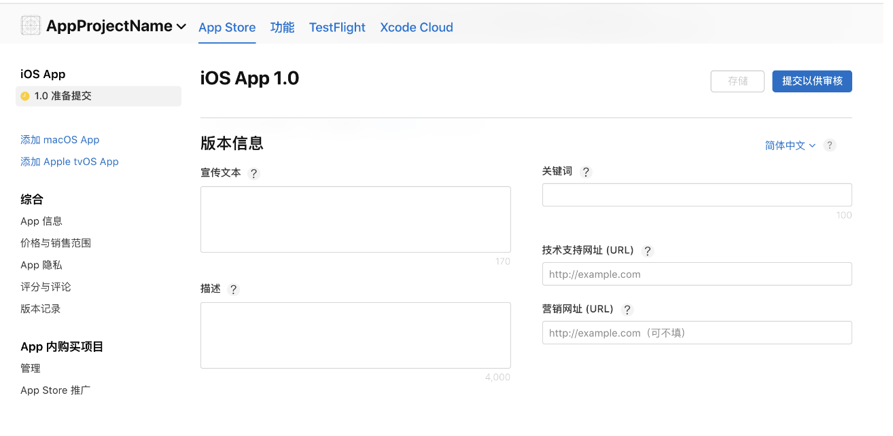Click into the 关键词 input field
This screenshot has height=436, width=893.
pos(697,195)
